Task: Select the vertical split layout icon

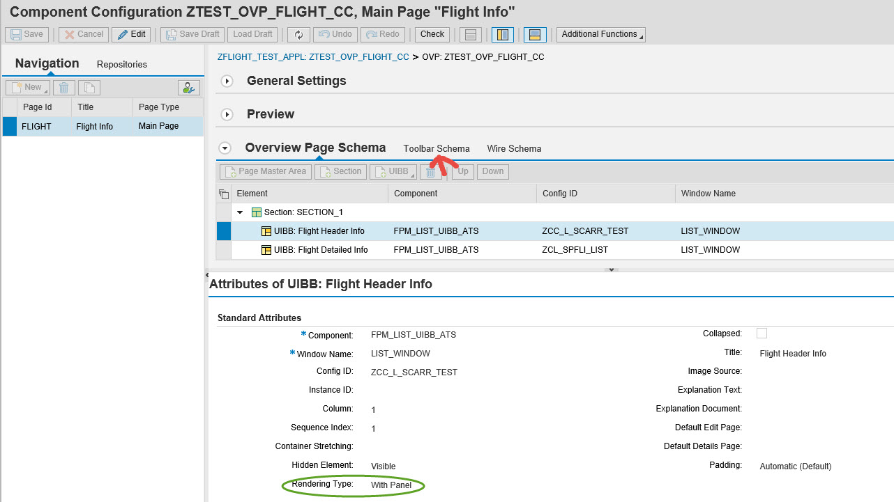Action: click(x=503, y=34)
